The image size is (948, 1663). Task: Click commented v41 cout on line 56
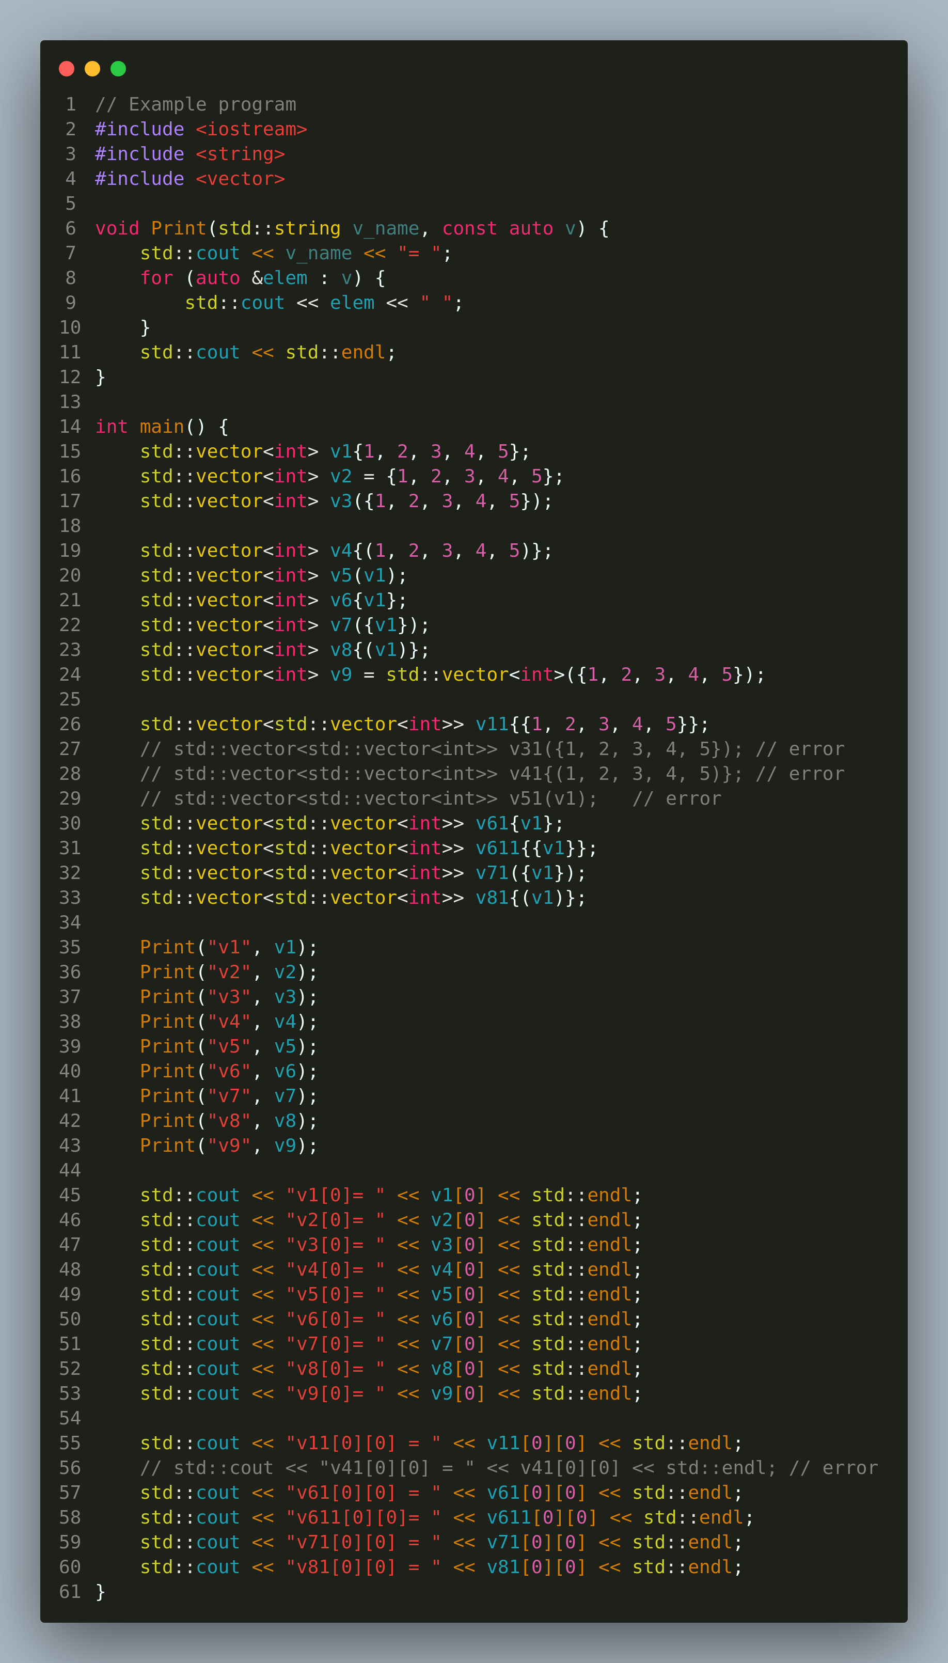point(509,1468)
